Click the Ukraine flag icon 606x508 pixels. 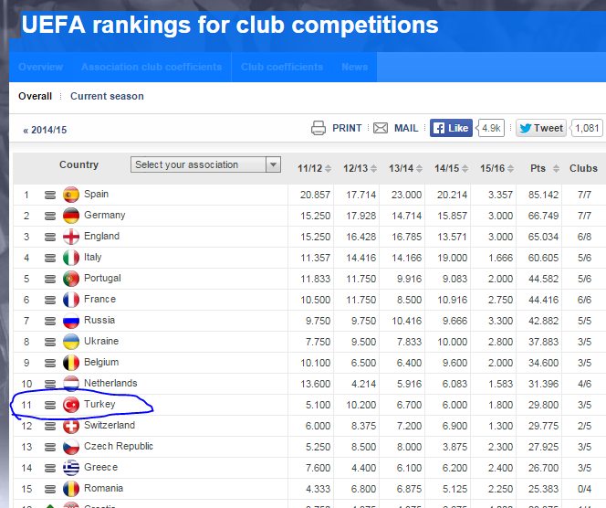pyautogui.click(x=71, y=342)
